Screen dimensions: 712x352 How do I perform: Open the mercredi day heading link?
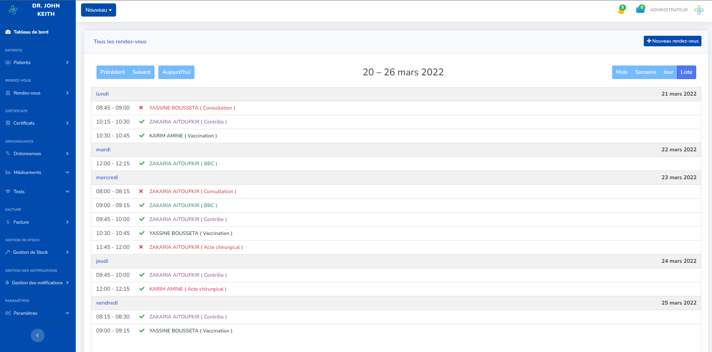pos(107,178)
